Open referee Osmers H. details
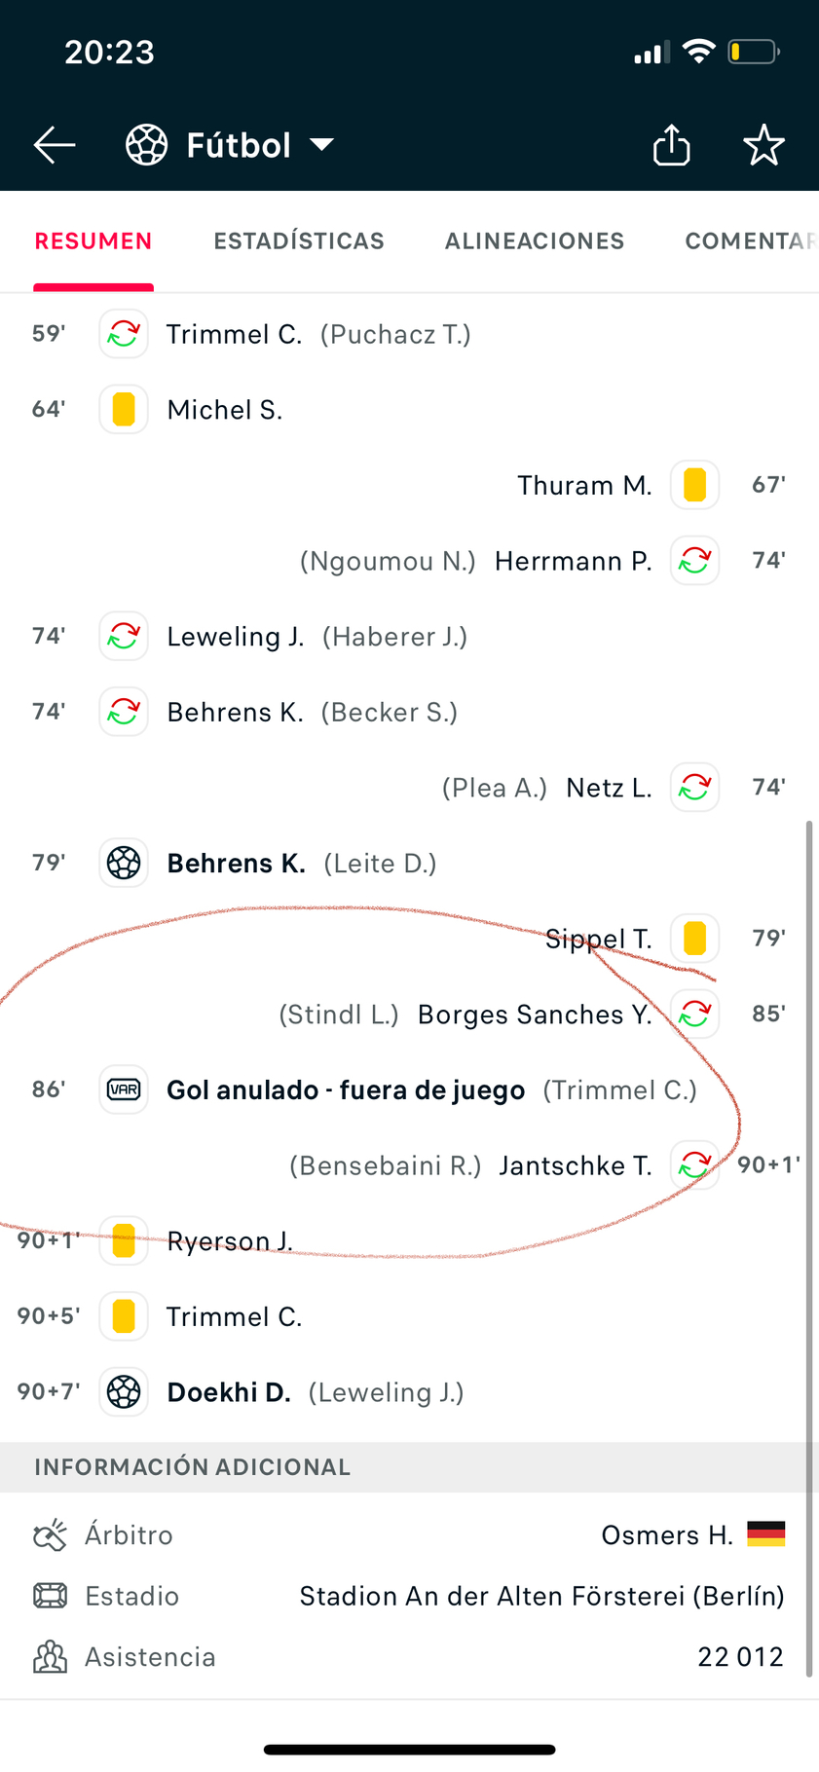This screenshot has width=819, height=1772. pos(667,1535)
